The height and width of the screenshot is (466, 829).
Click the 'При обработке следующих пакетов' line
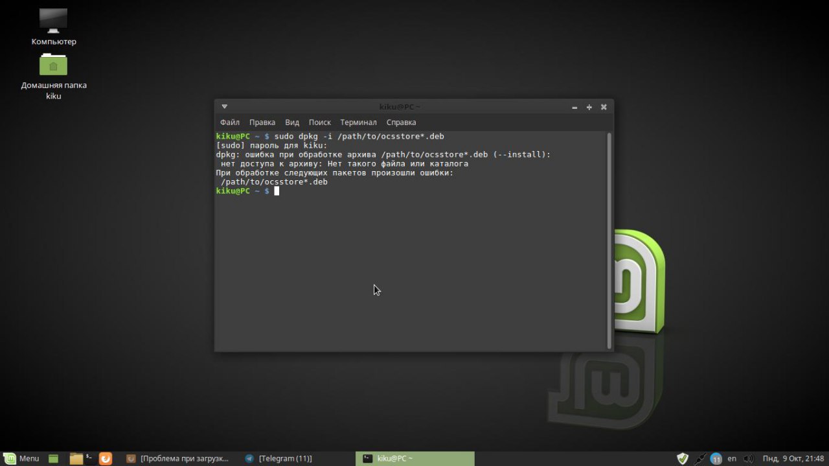pyautogui.click(x=335, y=173)
